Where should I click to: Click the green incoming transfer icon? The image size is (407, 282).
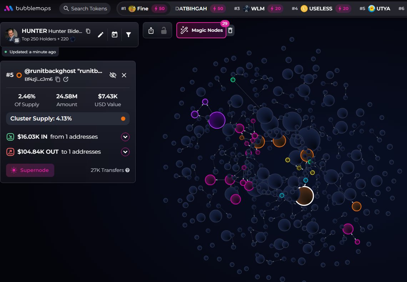click(x=10, y=137)
